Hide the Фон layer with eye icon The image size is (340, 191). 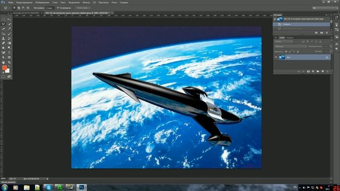(x=276, y=57)
